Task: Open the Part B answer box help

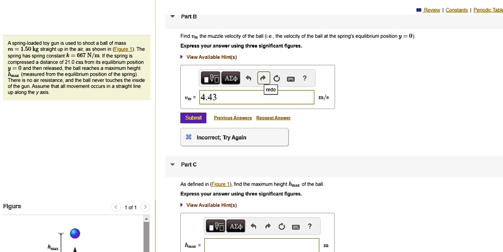Action: [305, 79]
